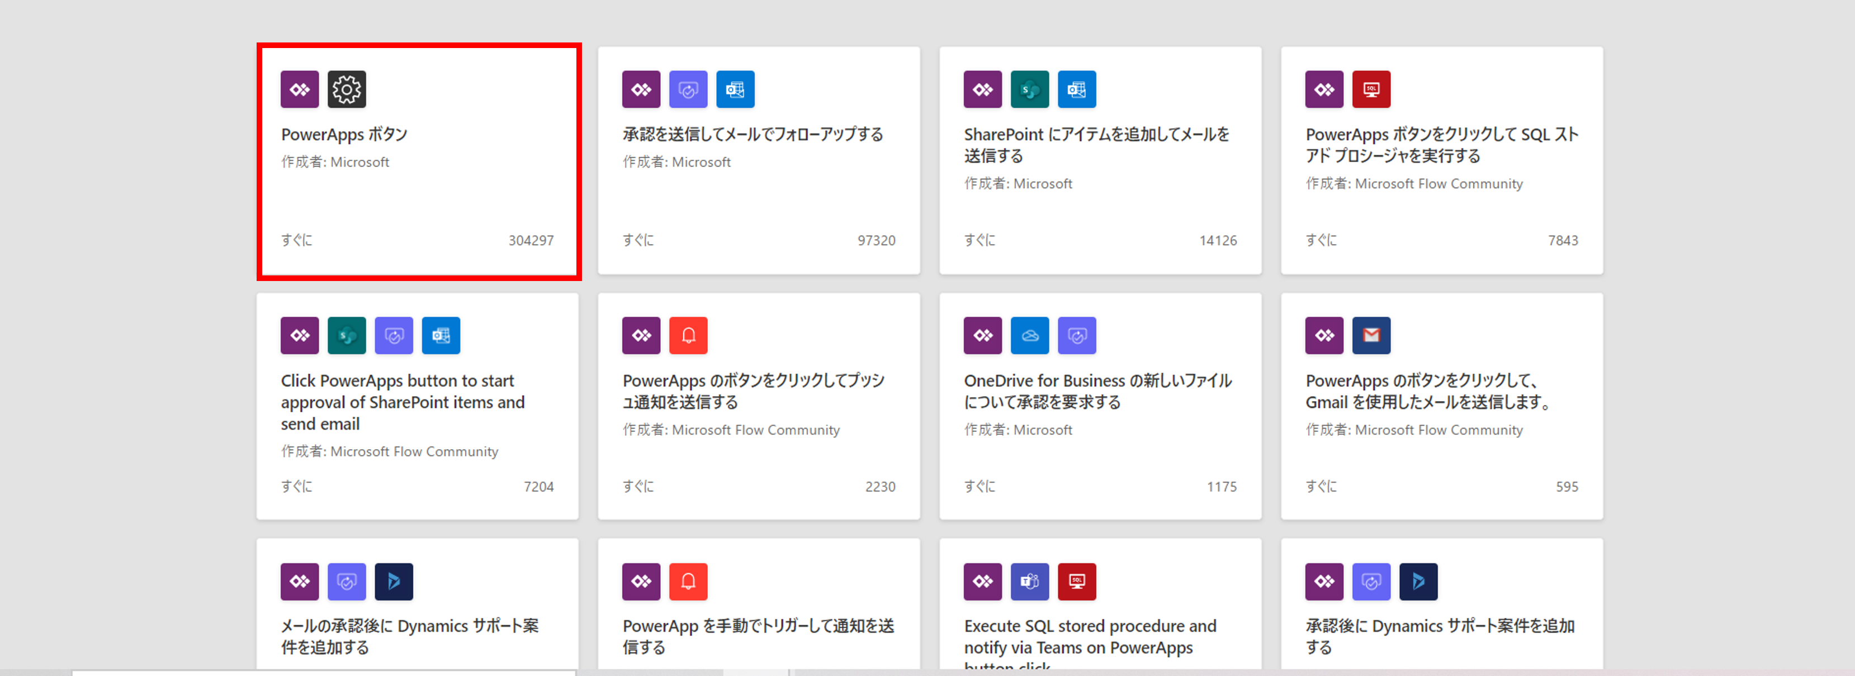1855x676 pixels.
Task: Click Approvals icon on 承認を送信してメールでフォローアップする card
Action: (688, 89)
